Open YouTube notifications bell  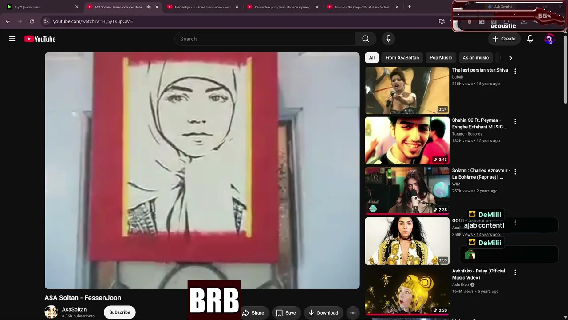530,39
